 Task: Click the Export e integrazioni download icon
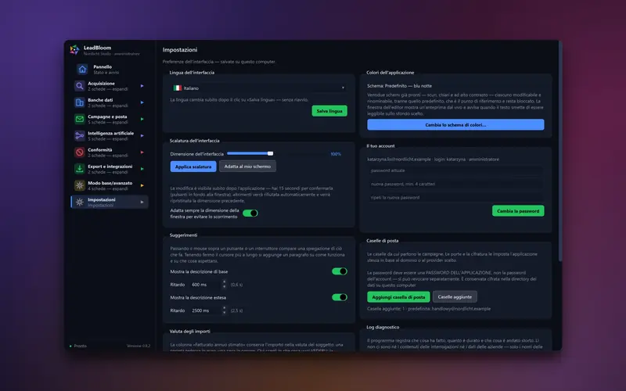[80, 169]
